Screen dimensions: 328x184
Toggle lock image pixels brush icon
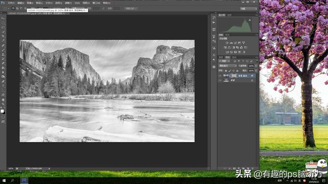point(230,71)
